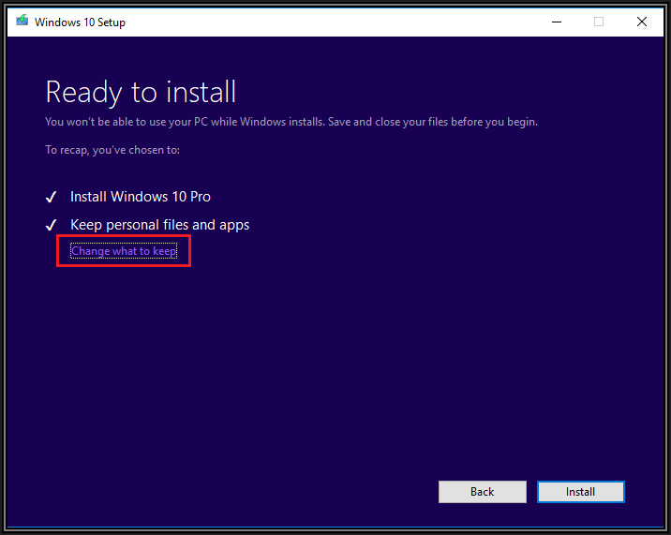Go back with the Back button
Screen dimensions: 671x535
click(483, 492)
